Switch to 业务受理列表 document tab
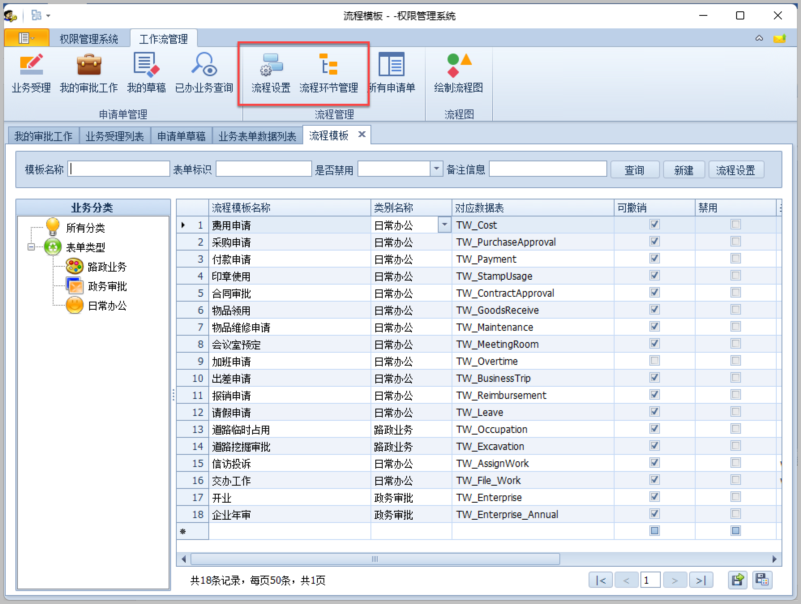This screenshot has height=604, width=801. (115, 136)
